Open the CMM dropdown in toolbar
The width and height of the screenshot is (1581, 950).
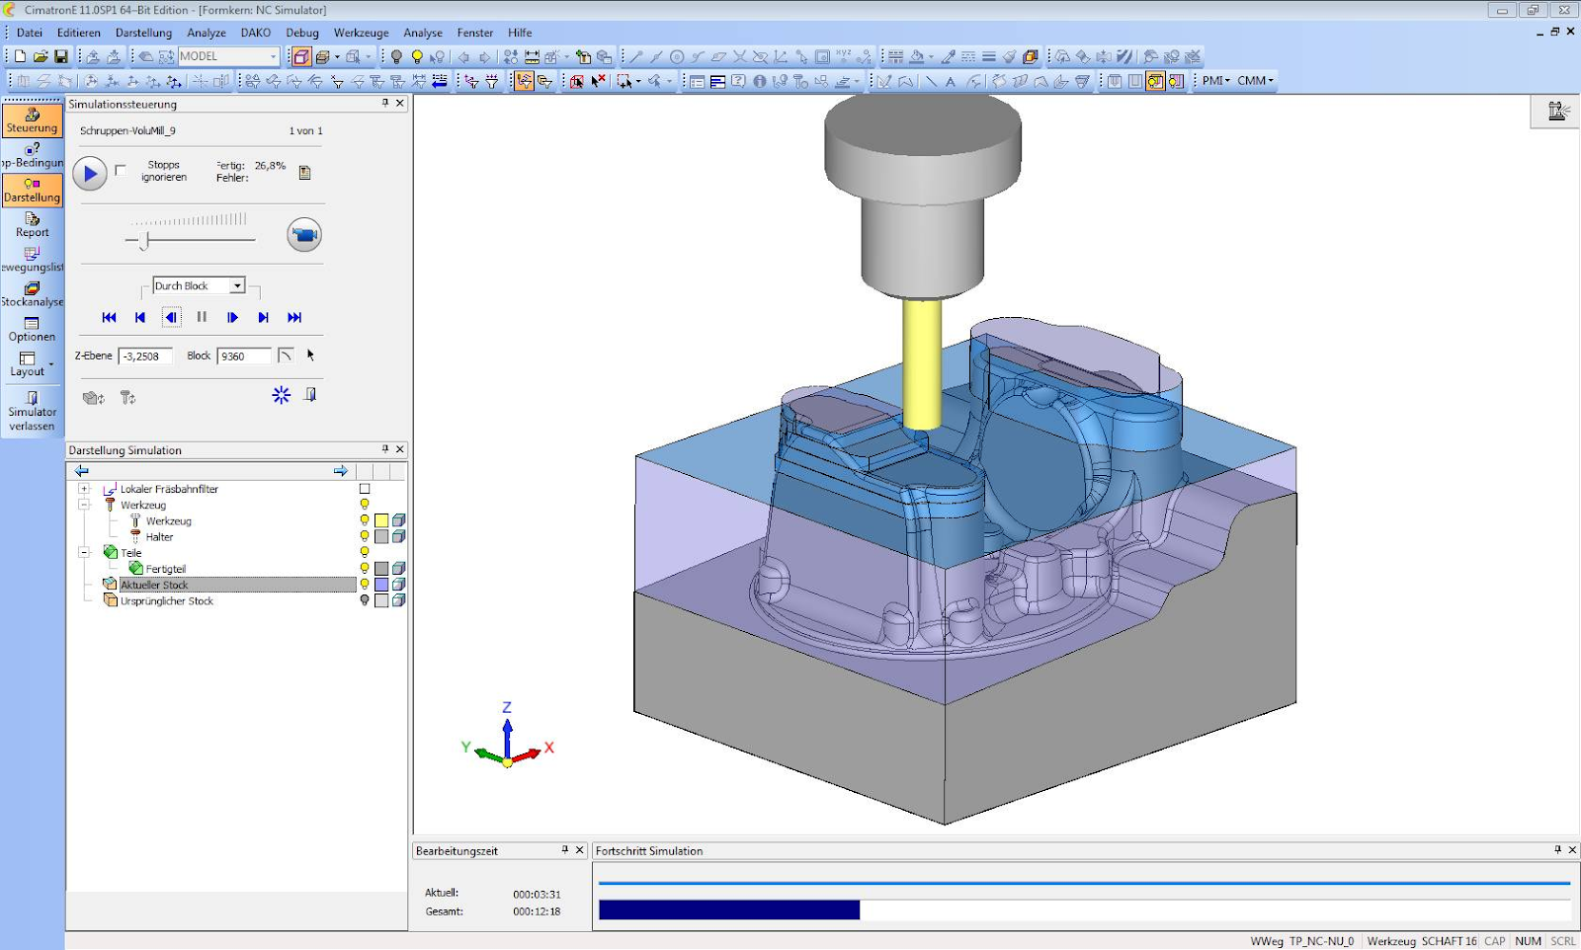(x=1255, y=80)
